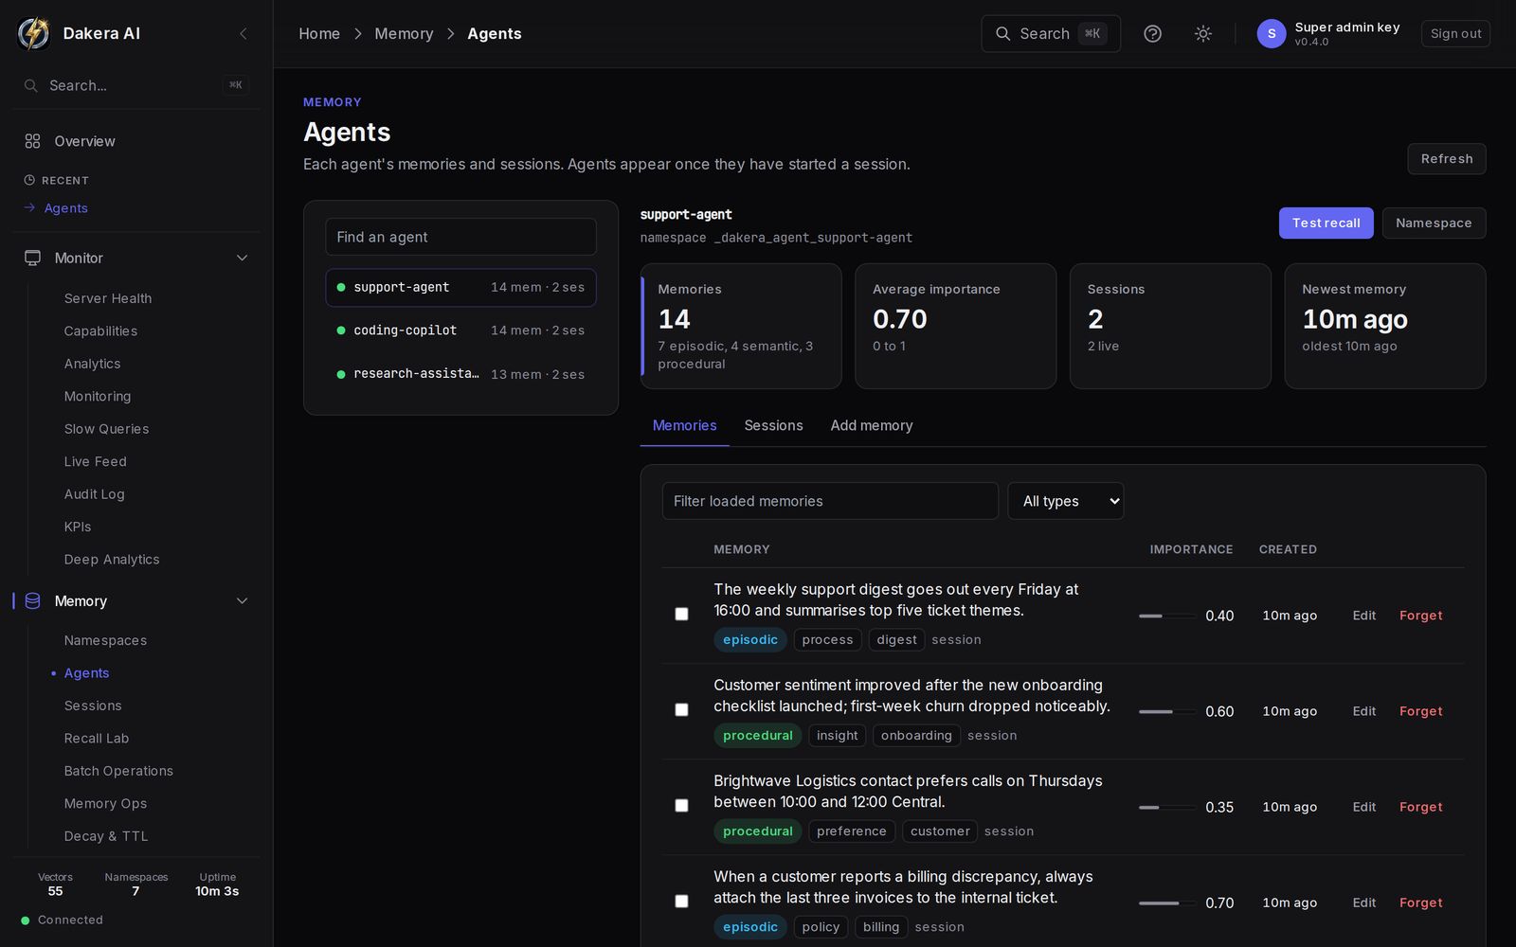Open the All types filter dropdown
The width and height of the screenshot is (1516, 947).
pos(1066,501)
